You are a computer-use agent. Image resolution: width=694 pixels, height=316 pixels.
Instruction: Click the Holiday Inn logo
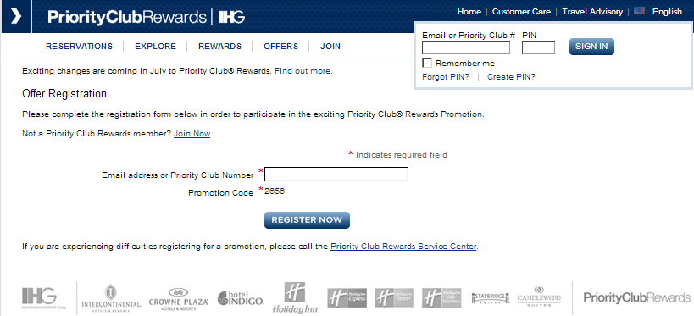295,298
